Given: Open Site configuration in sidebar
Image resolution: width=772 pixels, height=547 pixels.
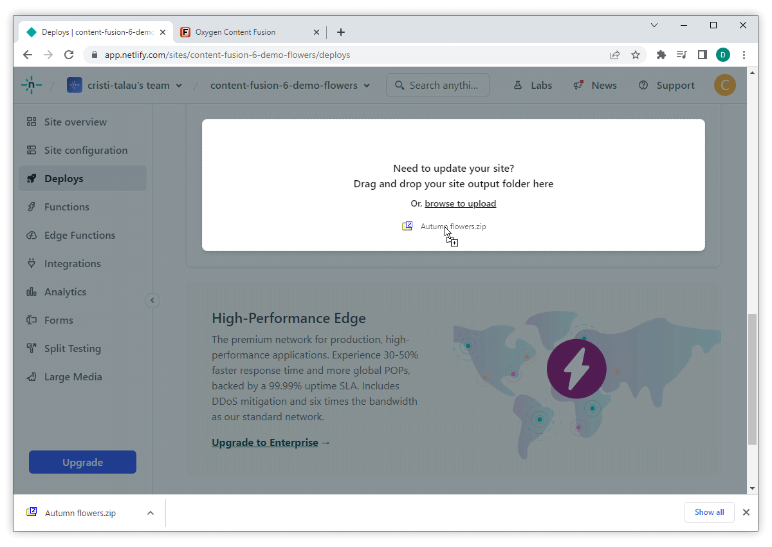Looking at the screenshot, I should [x=82, y=150].
